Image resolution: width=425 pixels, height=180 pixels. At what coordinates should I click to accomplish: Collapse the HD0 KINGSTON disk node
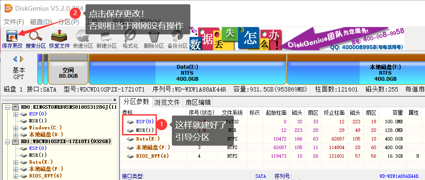pyautogui.click(x=7, y=107)
